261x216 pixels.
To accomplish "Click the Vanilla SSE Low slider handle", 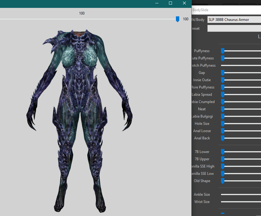I will pos(223,174).
